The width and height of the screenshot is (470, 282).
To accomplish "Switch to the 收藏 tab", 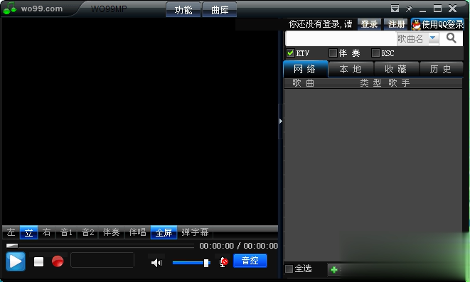I will (x=396, y=69).
